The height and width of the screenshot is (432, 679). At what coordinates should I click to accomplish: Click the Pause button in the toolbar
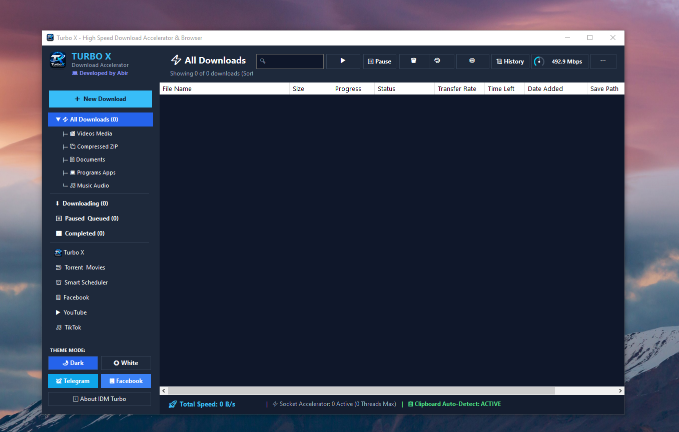click(380, 61)
